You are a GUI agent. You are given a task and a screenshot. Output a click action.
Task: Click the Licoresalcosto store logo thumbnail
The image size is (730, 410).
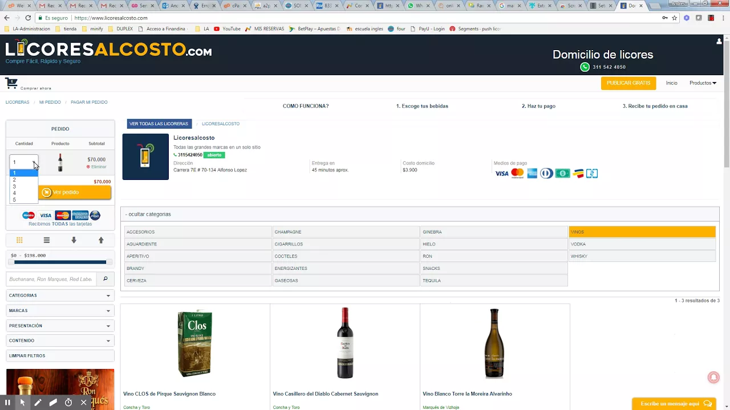pos(145,157)
